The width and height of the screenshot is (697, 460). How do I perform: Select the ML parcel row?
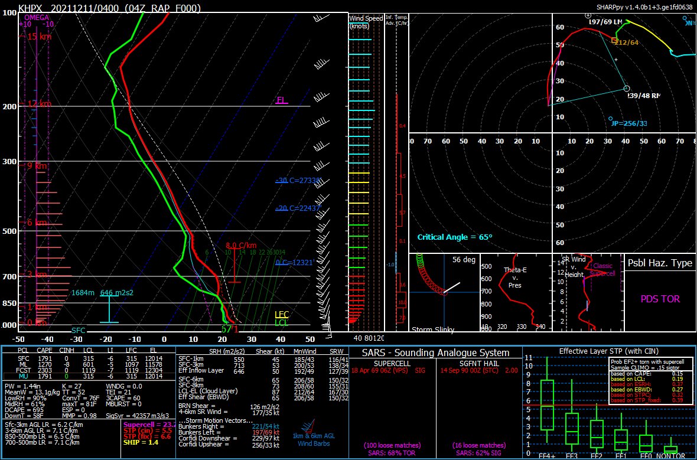88,364
